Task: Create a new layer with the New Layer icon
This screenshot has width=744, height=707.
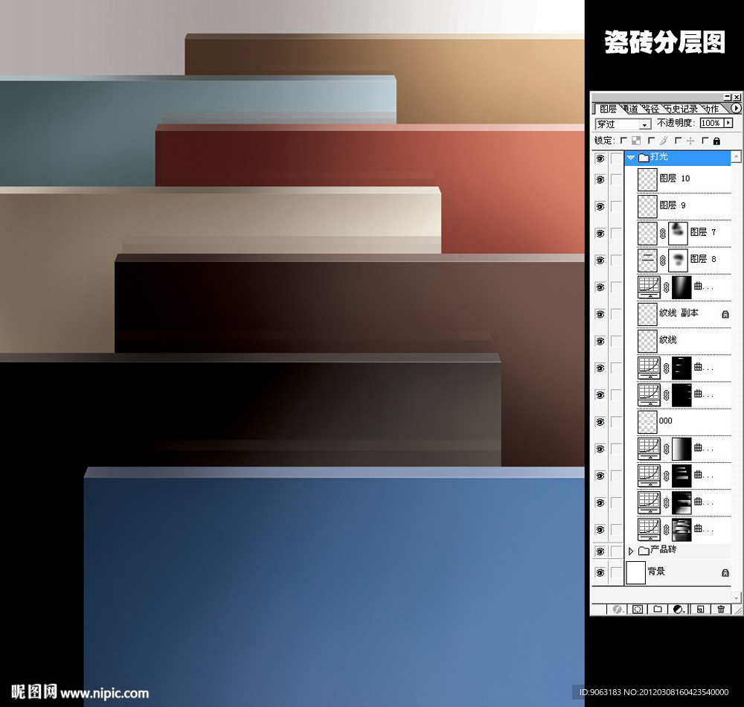Action: coord(699,609)
